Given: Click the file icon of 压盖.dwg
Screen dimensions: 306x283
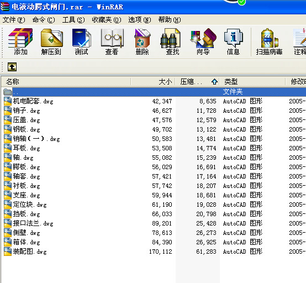Looking at the screenshot, I should pyautogui.click(x=8, y=120).
